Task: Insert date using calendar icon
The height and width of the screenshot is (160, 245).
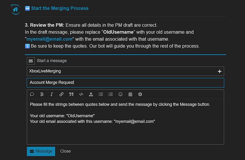Action: click(x=130, y=95)
